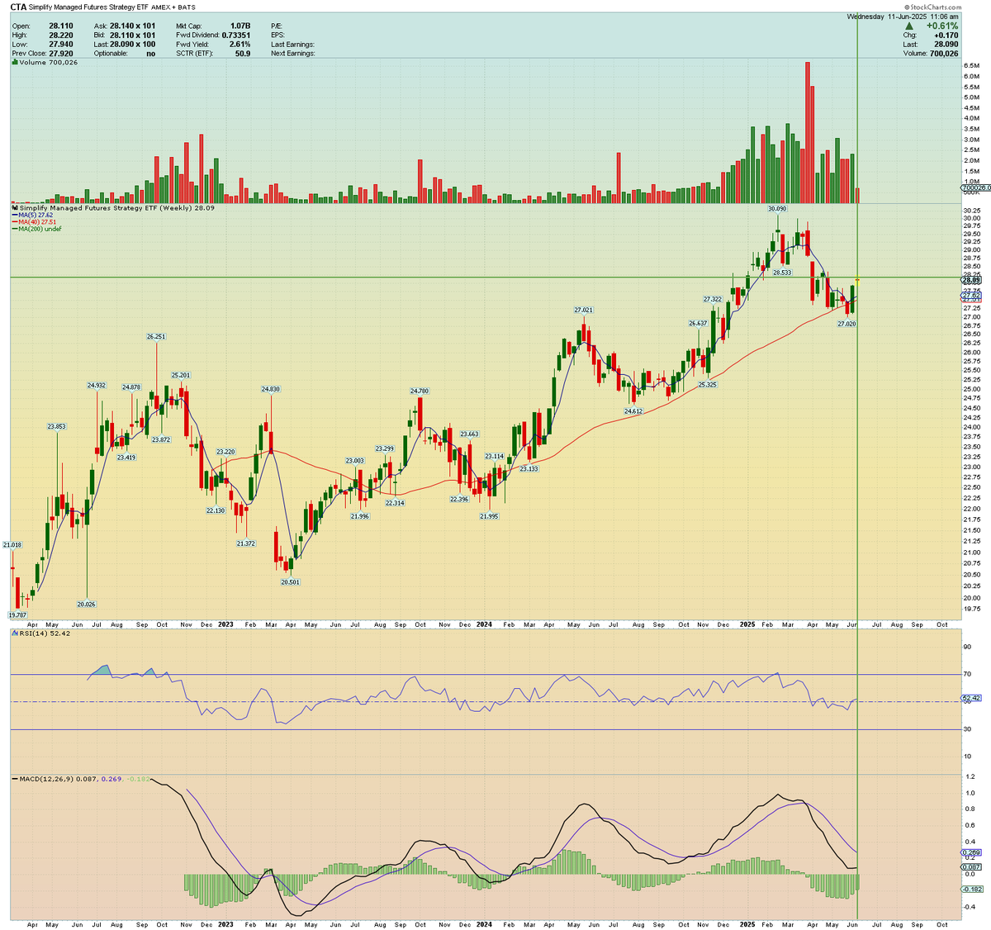Click the Next Earnings label
Viewport: 991px width, 930px height.
tap(292, 53)
